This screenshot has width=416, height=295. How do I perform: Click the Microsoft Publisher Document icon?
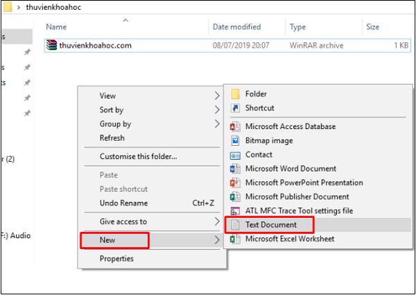tap(235, 196)
